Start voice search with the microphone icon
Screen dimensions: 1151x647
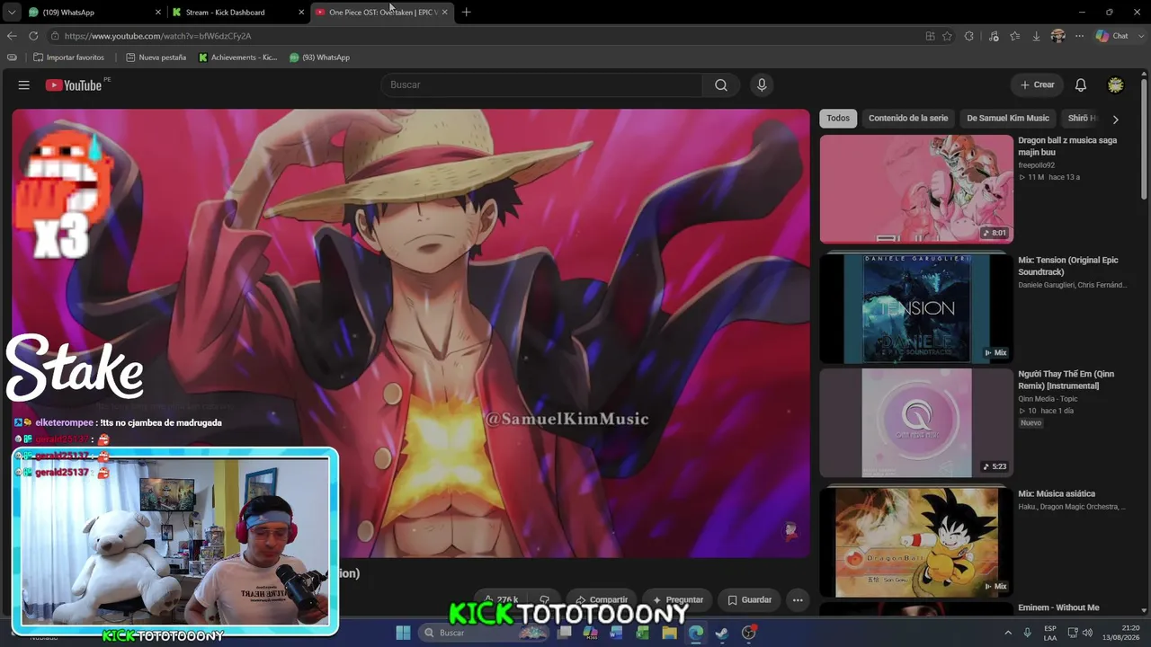tap(762, 85)
